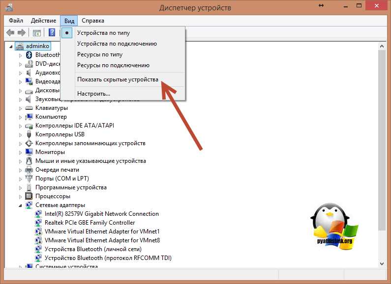
Task: Open the Properties toolbar icon
Action: click(37, 32)
